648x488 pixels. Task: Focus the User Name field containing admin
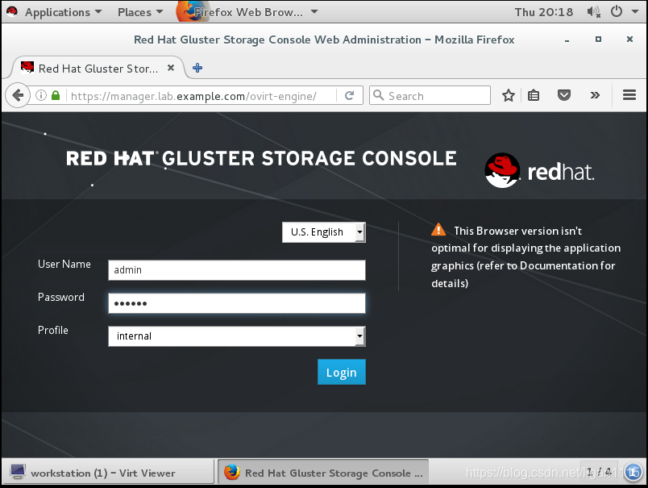click(x=237, y=270)
